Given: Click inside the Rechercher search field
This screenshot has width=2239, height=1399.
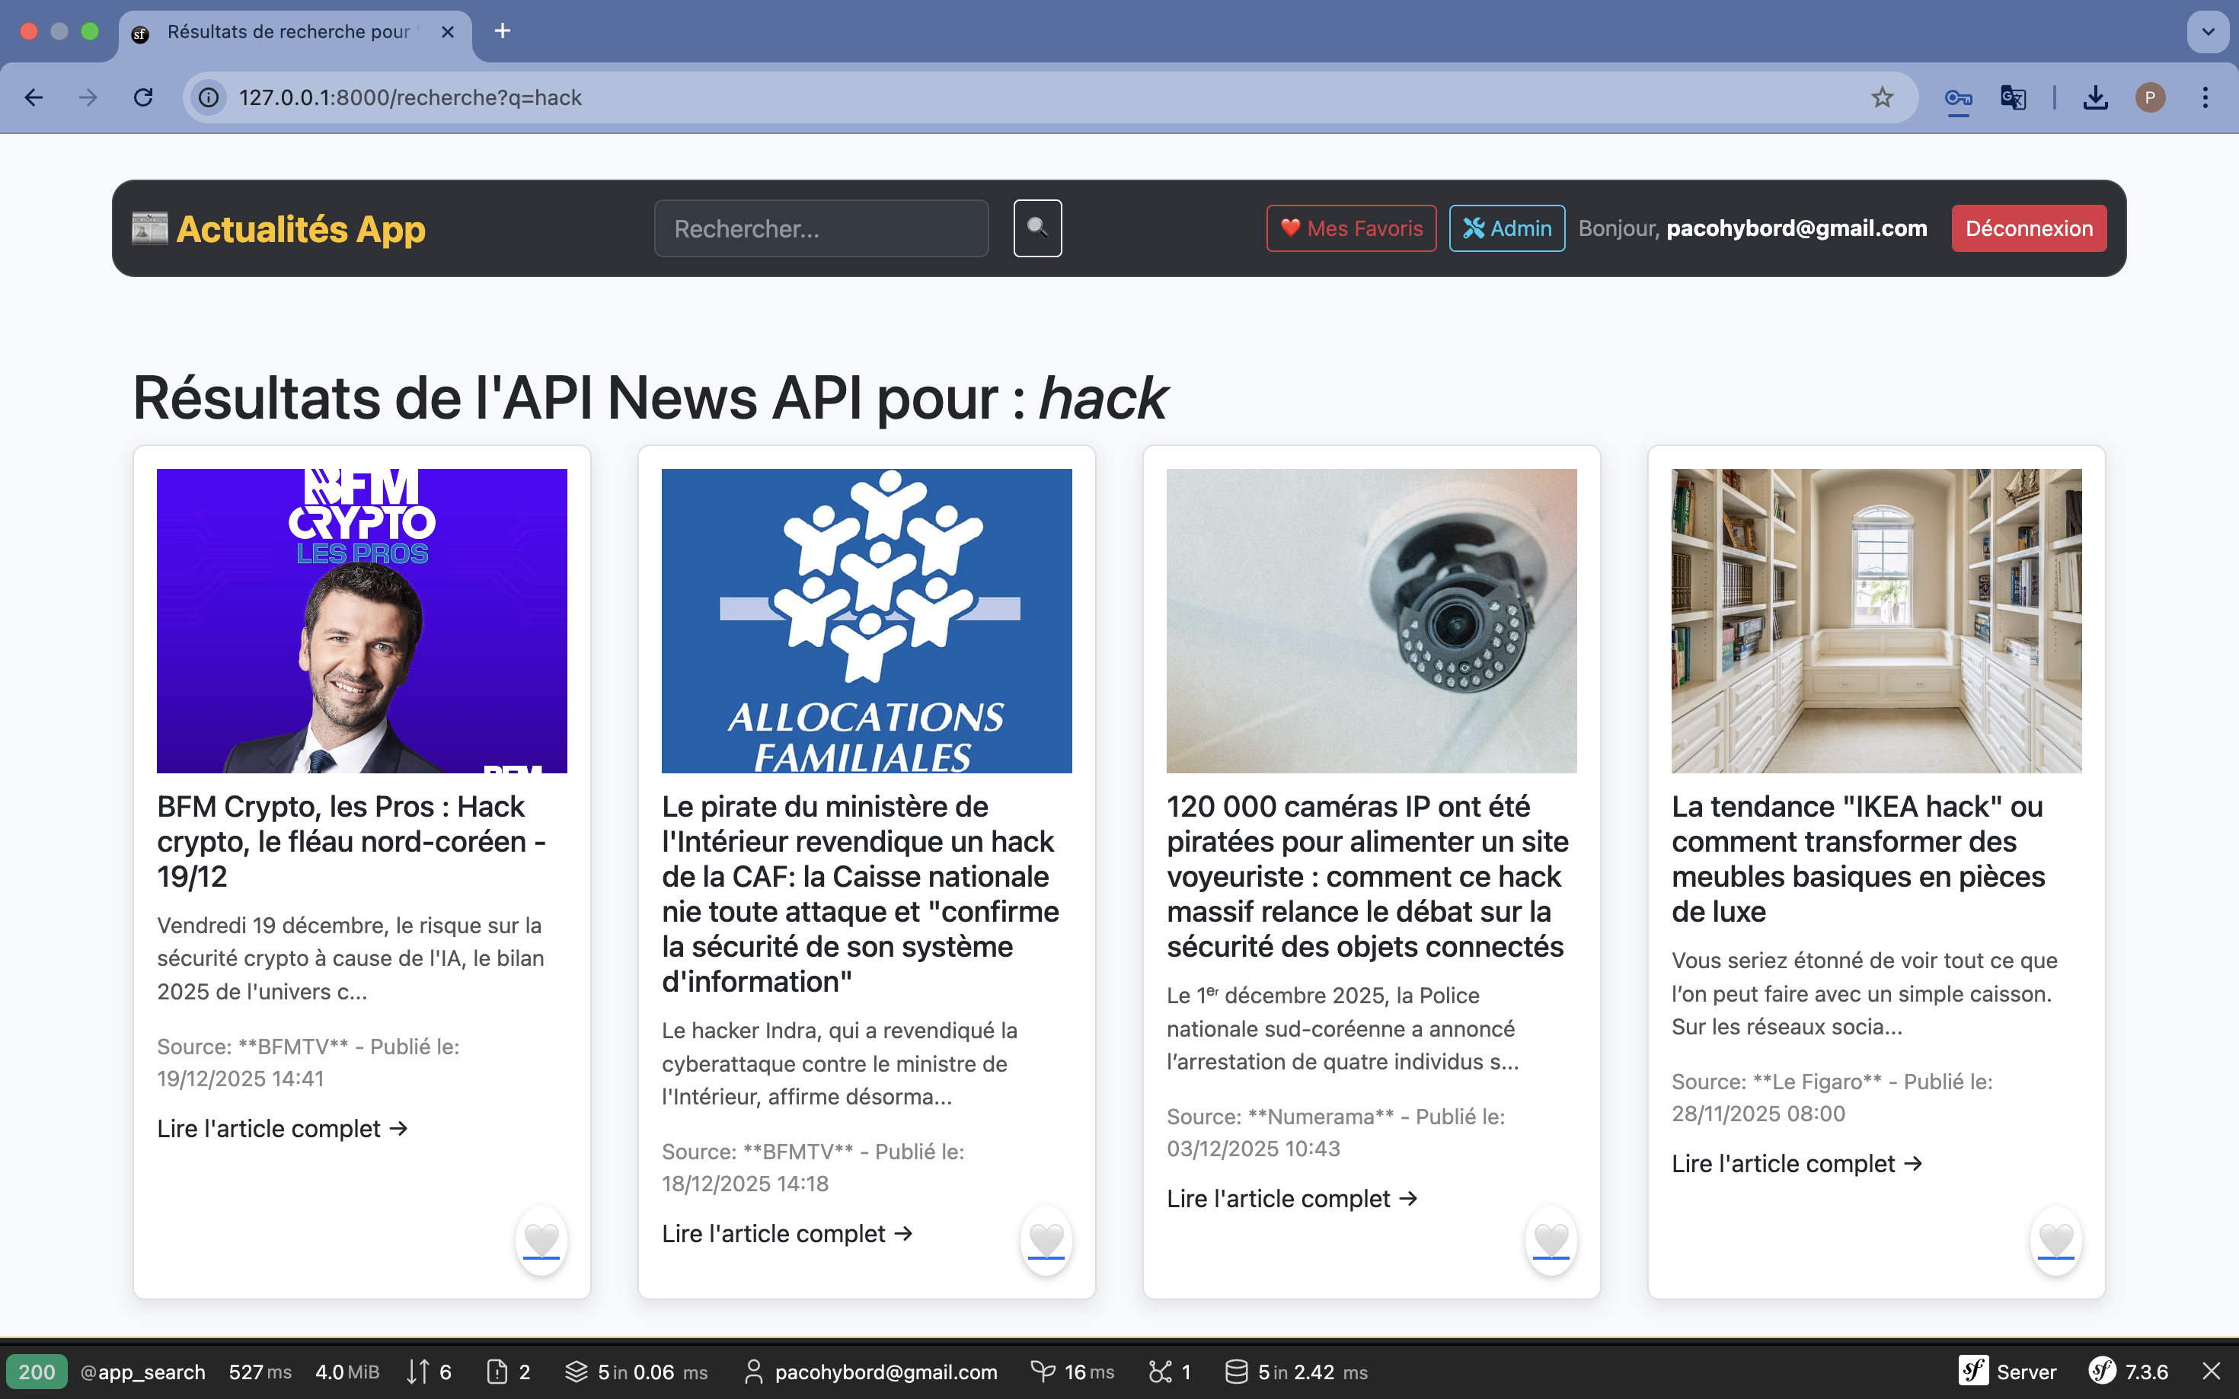Looking at the screenshot, I should pyautogui.click(x=820, y=228).
